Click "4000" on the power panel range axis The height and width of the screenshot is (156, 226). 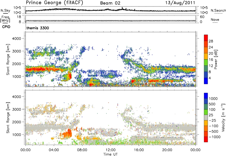pos(16,39)
